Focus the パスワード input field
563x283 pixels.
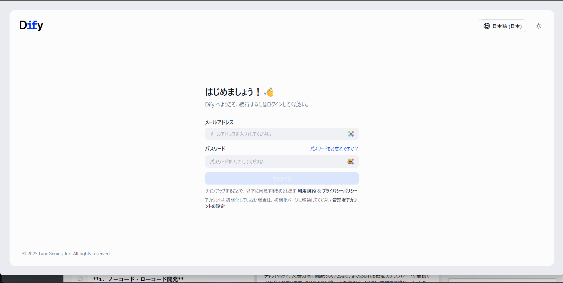[282, 161]
